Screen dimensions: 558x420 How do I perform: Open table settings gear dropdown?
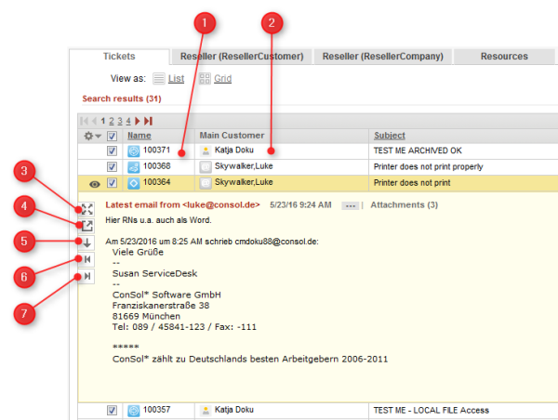coord(92,136)
